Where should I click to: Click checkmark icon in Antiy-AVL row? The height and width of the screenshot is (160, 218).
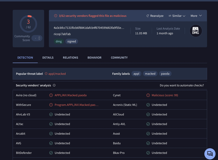148,124
